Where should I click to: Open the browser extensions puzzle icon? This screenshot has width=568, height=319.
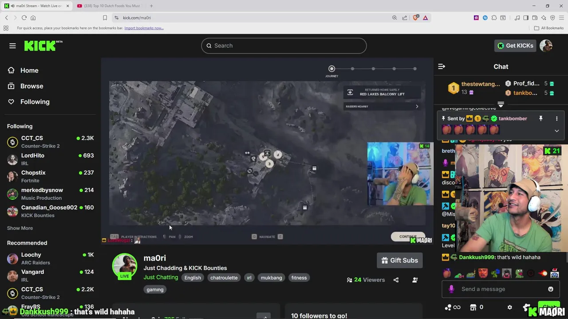(x=494, y=18)
